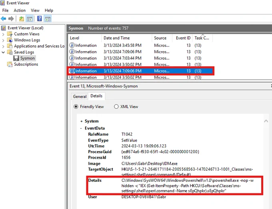Click the User value DESKTOP-0V6VB41\Gabr
The width and height of the screenshot is (272, 209).
click(x=144, y=197)
